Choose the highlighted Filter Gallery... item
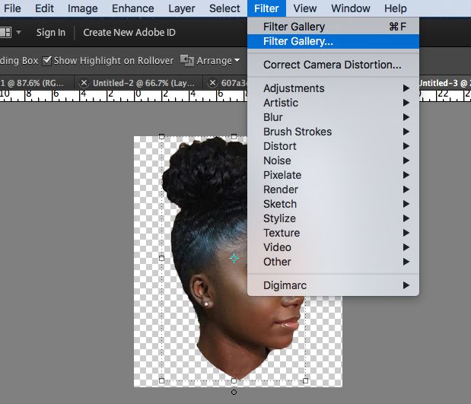The height and width of the screenshot is (404, 471). pos(298,41)
